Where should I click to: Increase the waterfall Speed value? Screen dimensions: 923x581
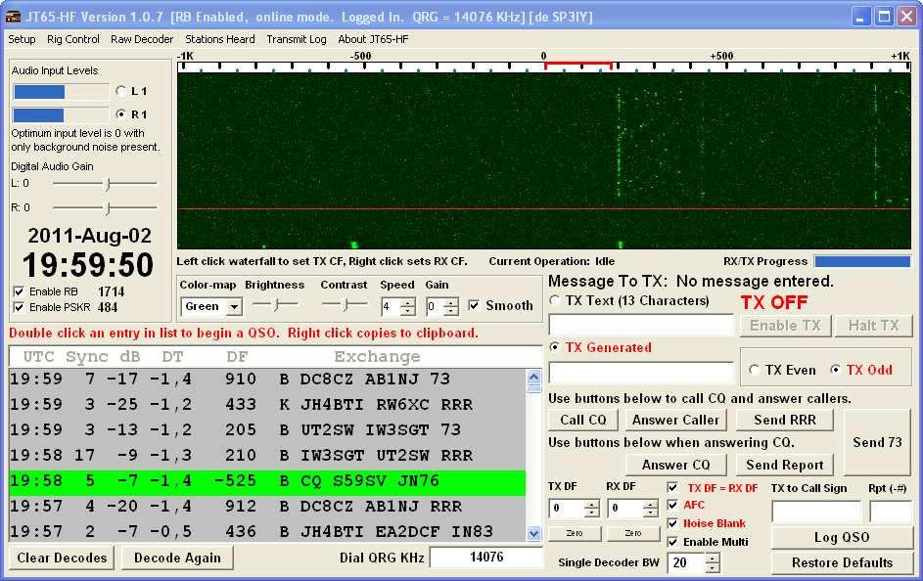coord(408,302)
